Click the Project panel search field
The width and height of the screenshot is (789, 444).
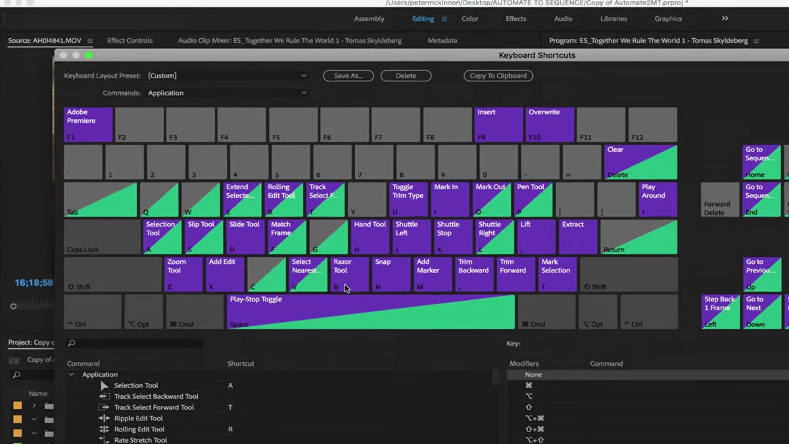(33, 375)
